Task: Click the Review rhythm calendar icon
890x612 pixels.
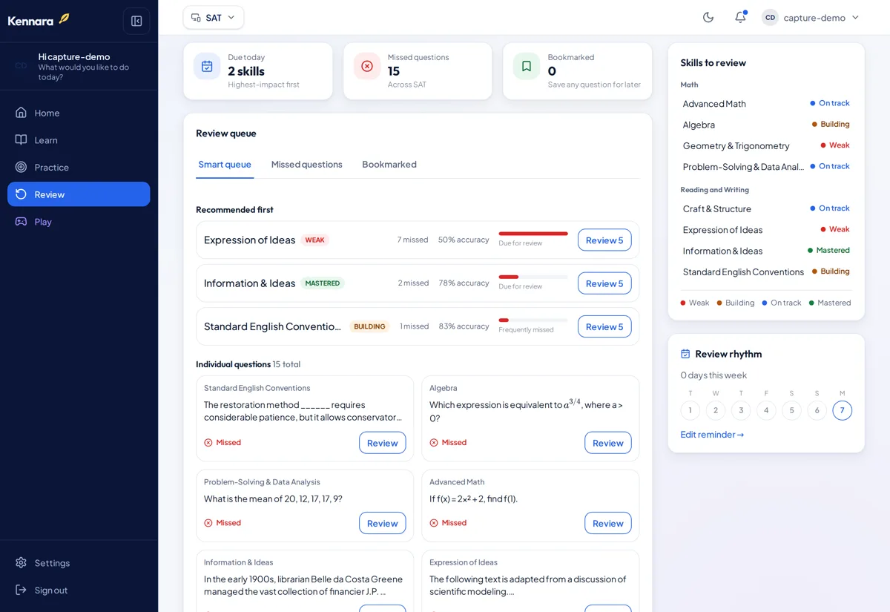Action: coord(685,354)
